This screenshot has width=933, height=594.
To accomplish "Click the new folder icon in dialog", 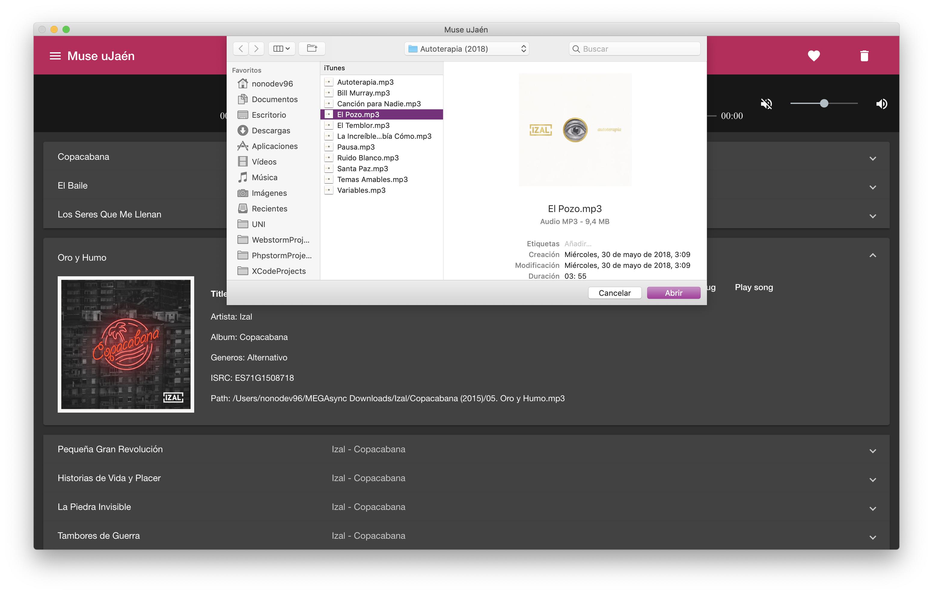I will 311,48.
